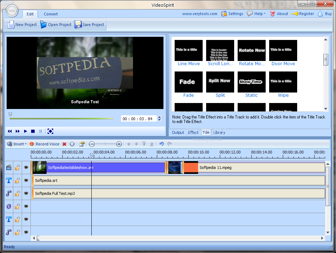Toggle lock on the video track
Screen dimensions: 336x253
[17, 167]
